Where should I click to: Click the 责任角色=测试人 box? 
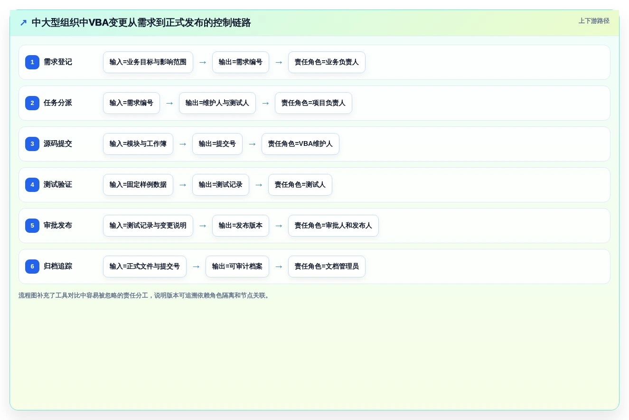pos(300,185)
